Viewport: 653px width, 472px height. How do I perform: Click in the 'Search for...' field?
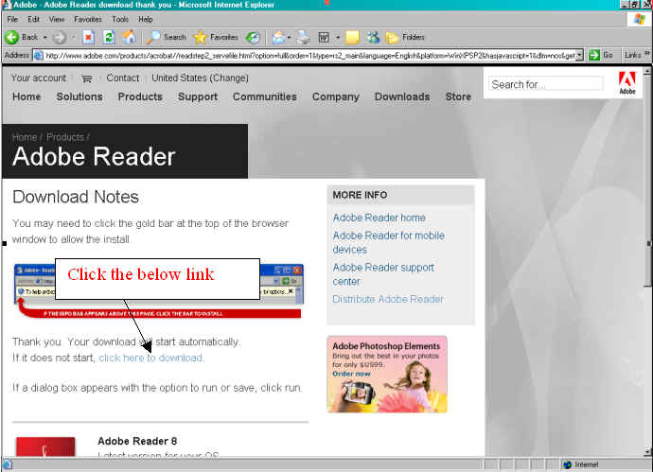tap(546, 84)
